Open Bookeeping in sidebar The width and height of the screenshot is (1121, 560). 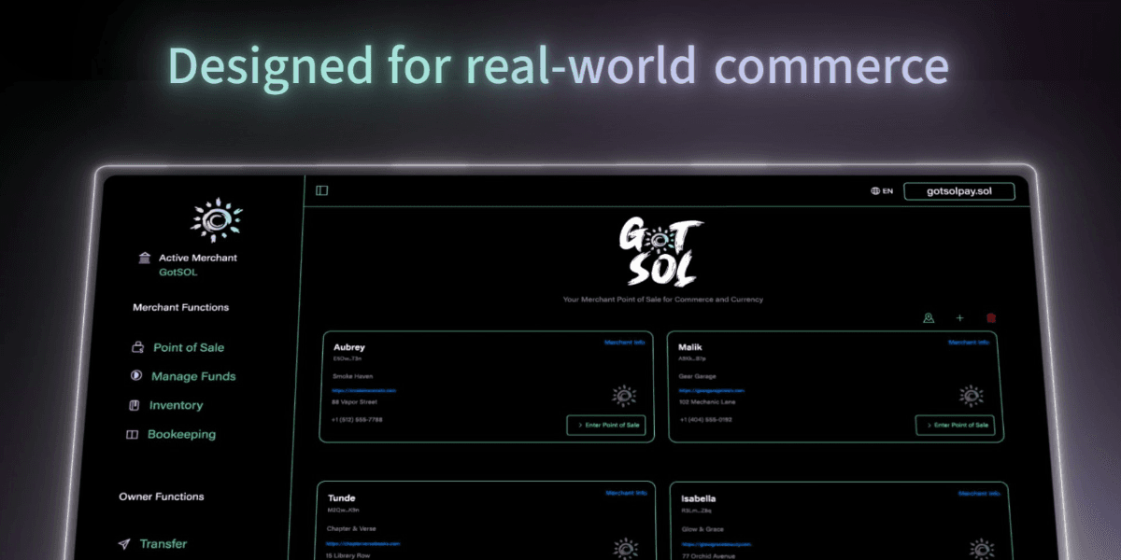(181, 434)
